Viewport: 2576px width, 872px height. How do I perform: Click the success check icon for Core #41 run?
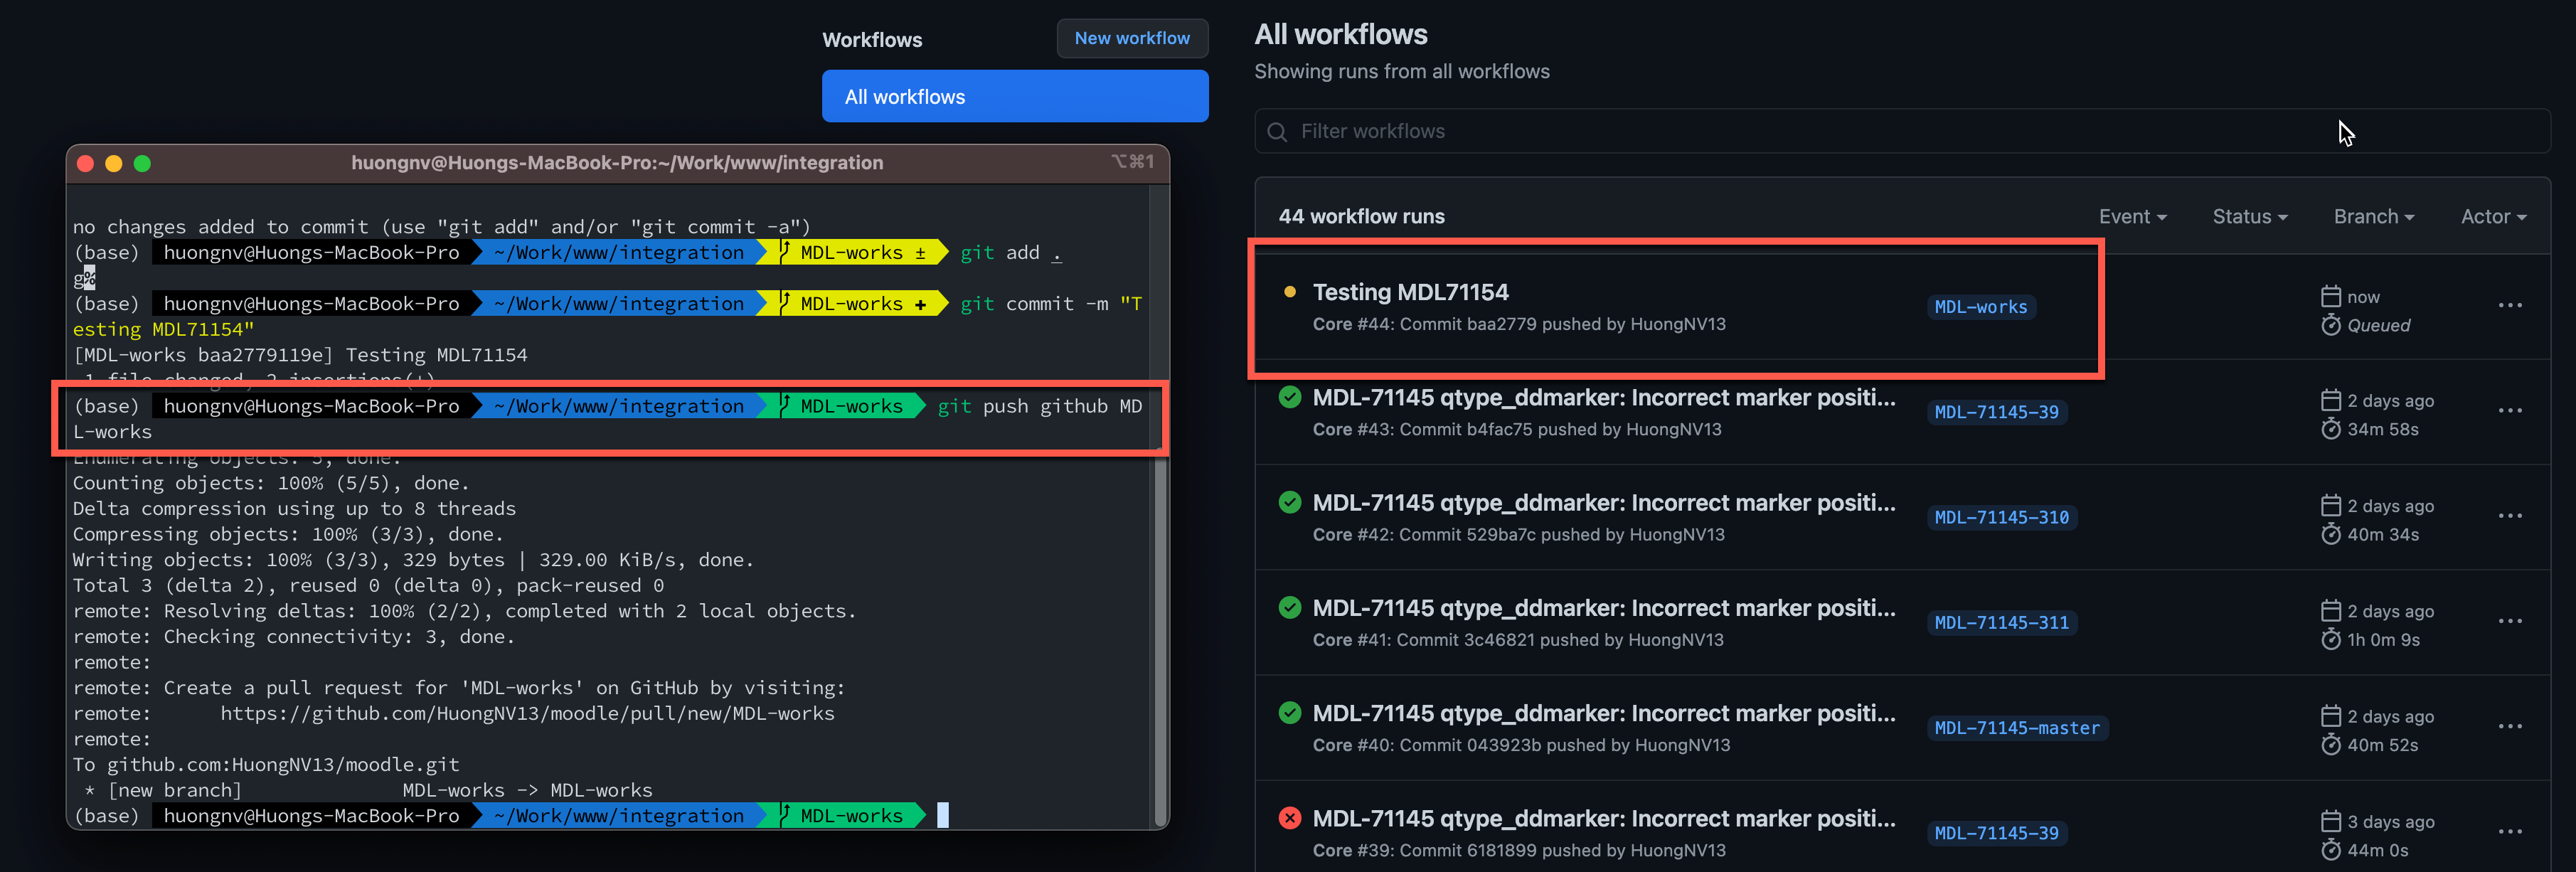pyautogui.click(x=1289, y=607)
